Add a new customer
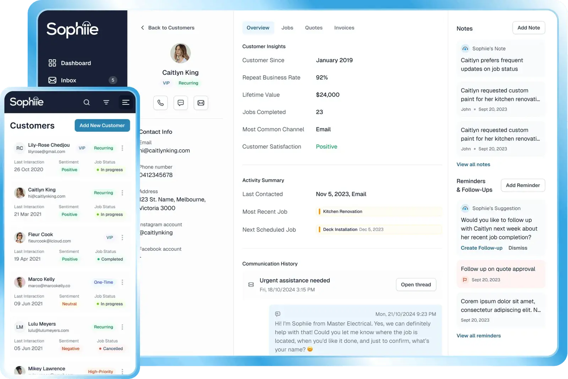 (x=102, y=125)
